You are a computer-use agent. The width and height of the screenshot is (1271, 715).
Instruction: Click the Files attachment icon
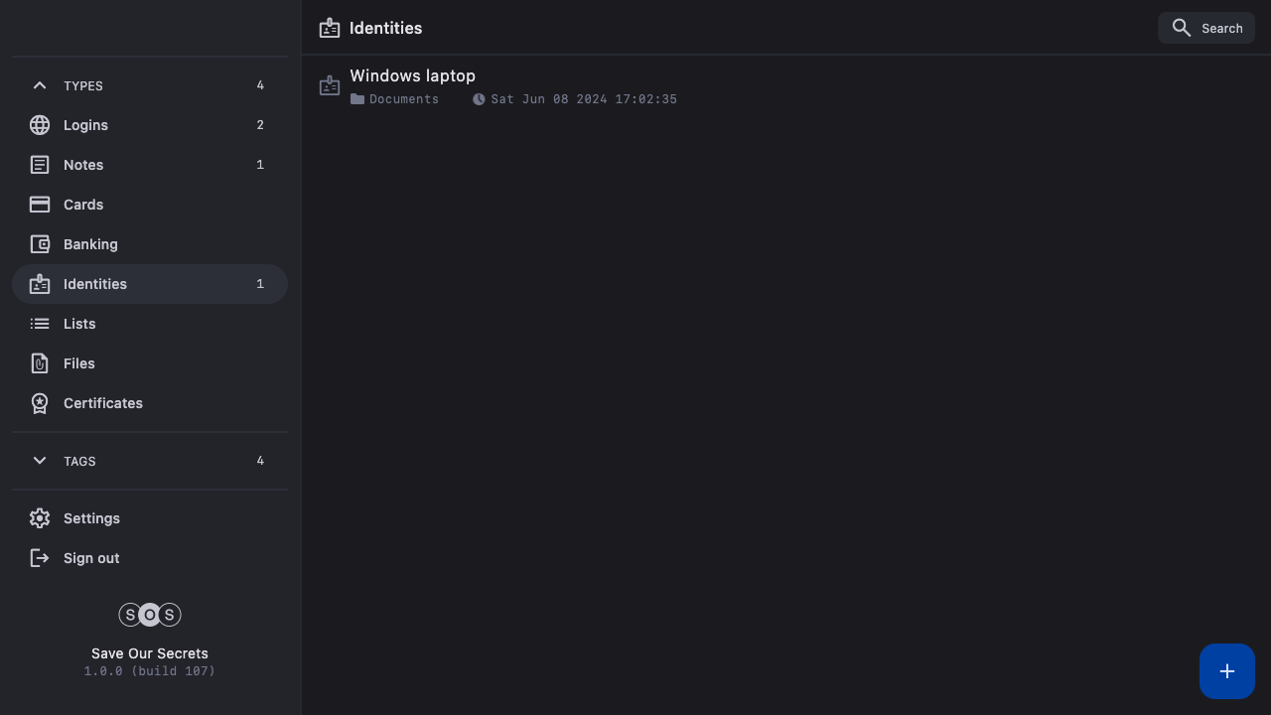(40, 363)
